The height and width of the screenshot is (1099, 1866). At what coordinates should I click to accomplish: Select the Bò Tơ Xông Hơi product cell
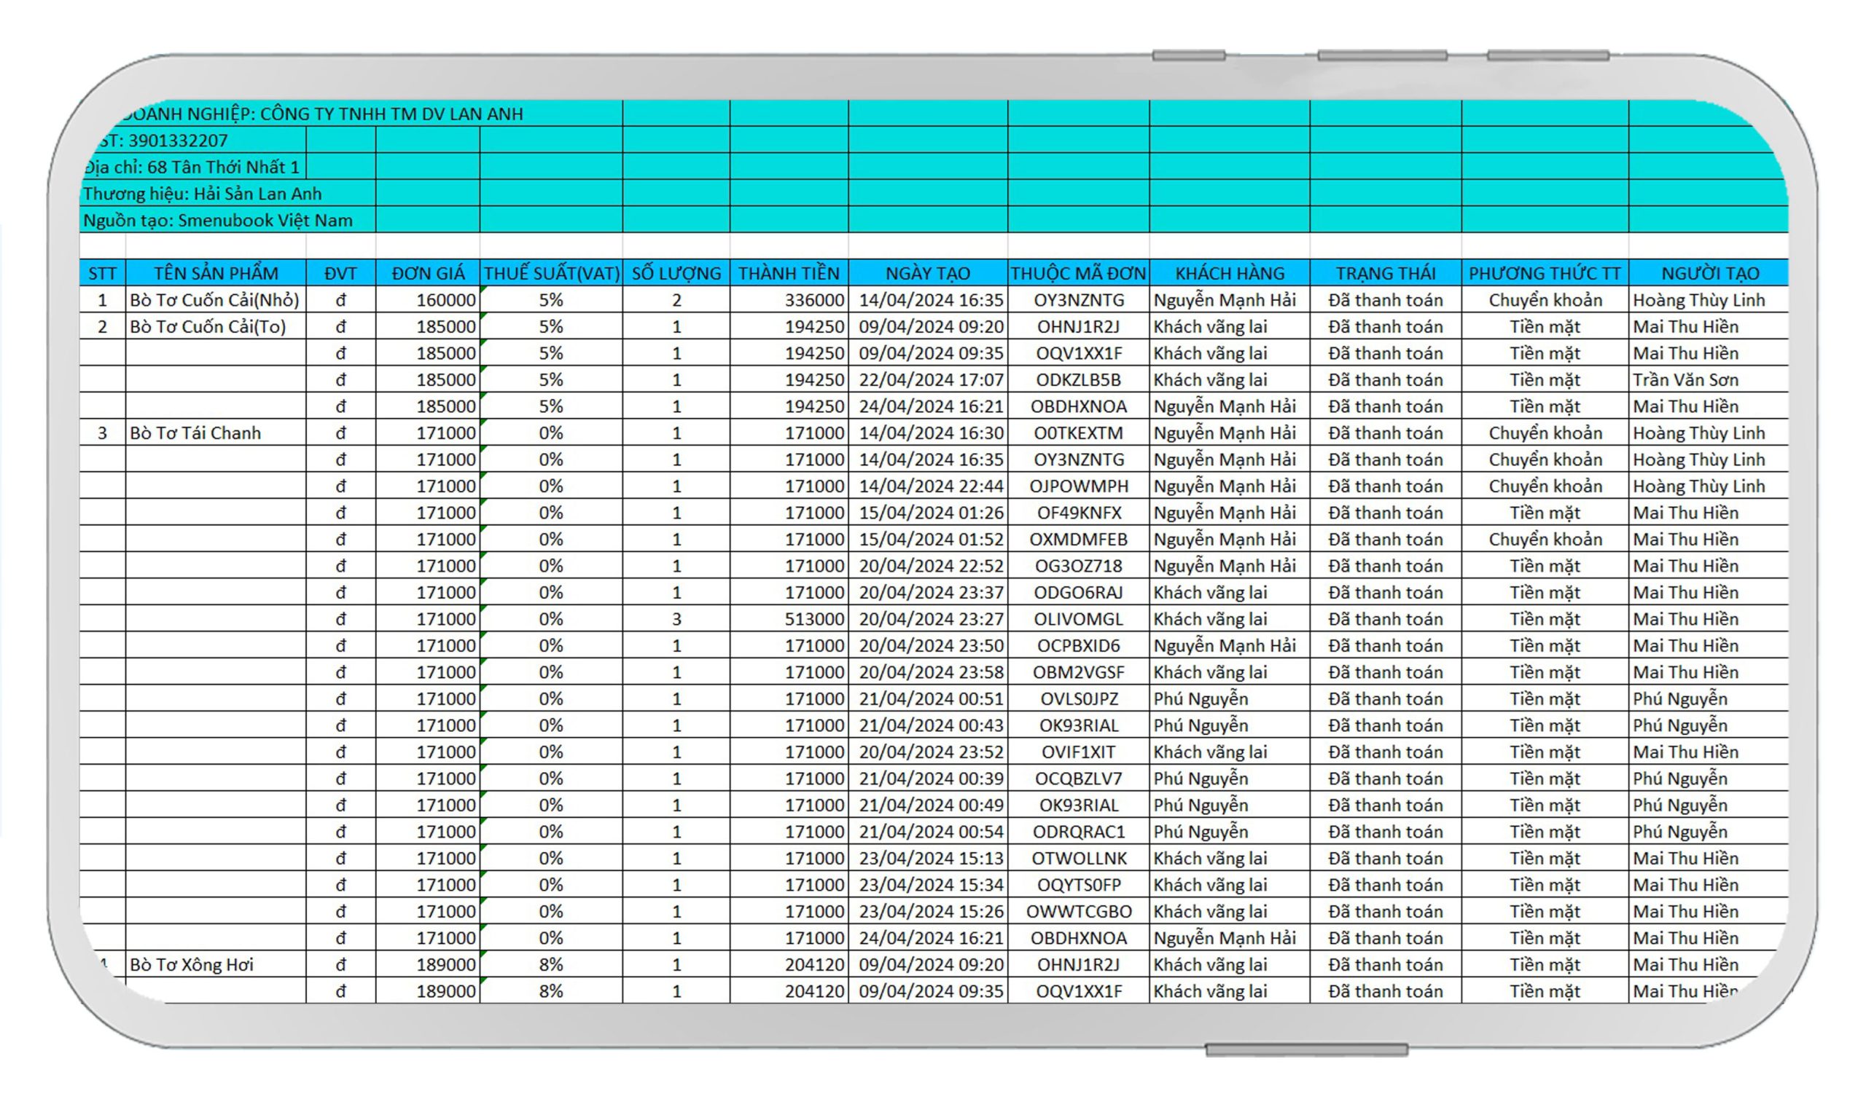click(x=192, y=964)
